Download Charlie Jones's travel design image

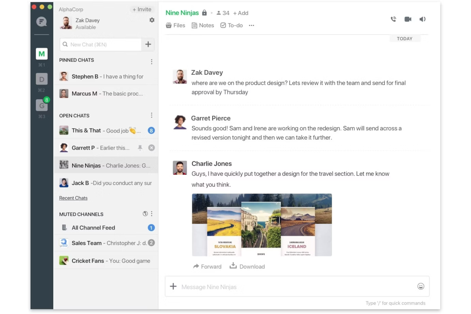(247, 267)
